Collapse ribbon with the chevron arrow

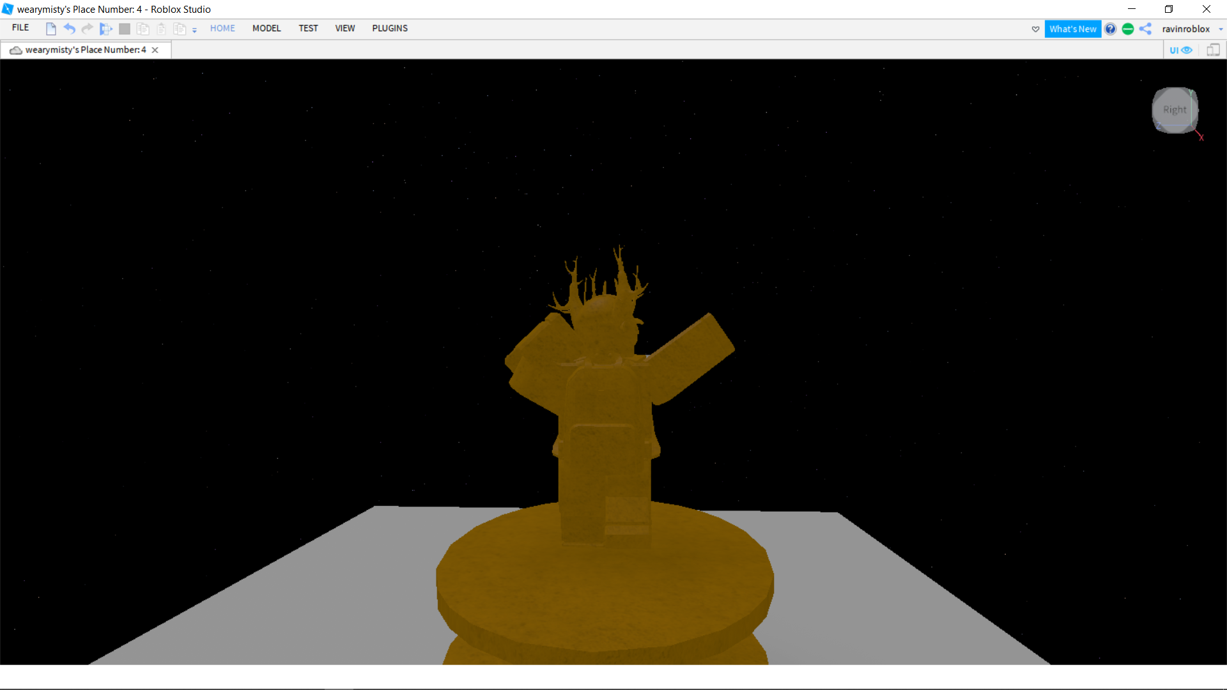pos(1035,29)
